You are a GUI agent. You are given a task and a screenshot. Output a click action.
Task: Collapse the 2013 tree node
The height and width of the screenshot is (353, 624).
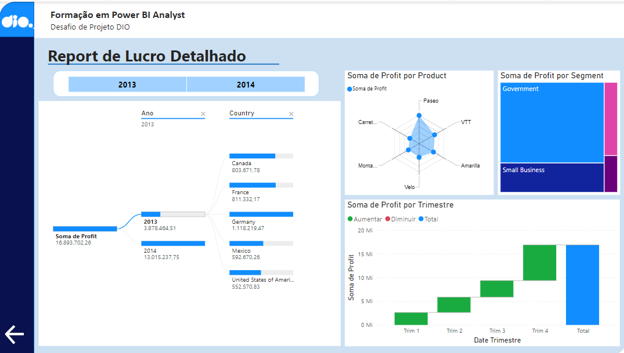pos(172,218)
